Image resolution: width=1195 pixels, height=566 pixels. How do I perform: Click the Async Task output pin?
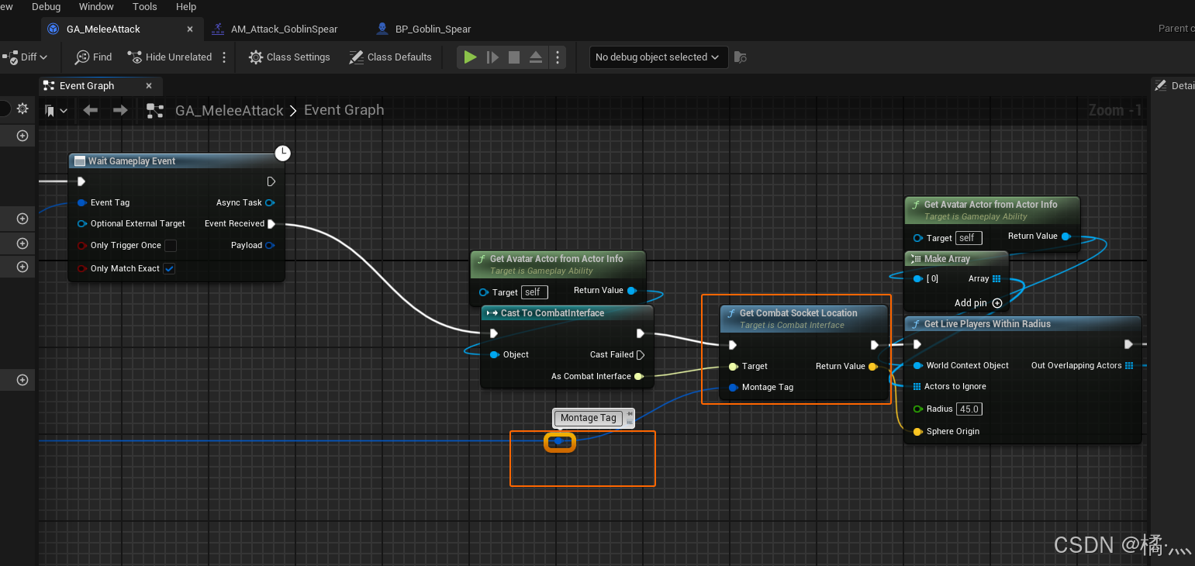click(270, 203)
